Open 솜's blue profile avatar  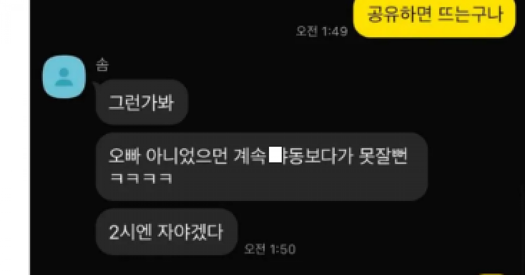pos(63,76)
